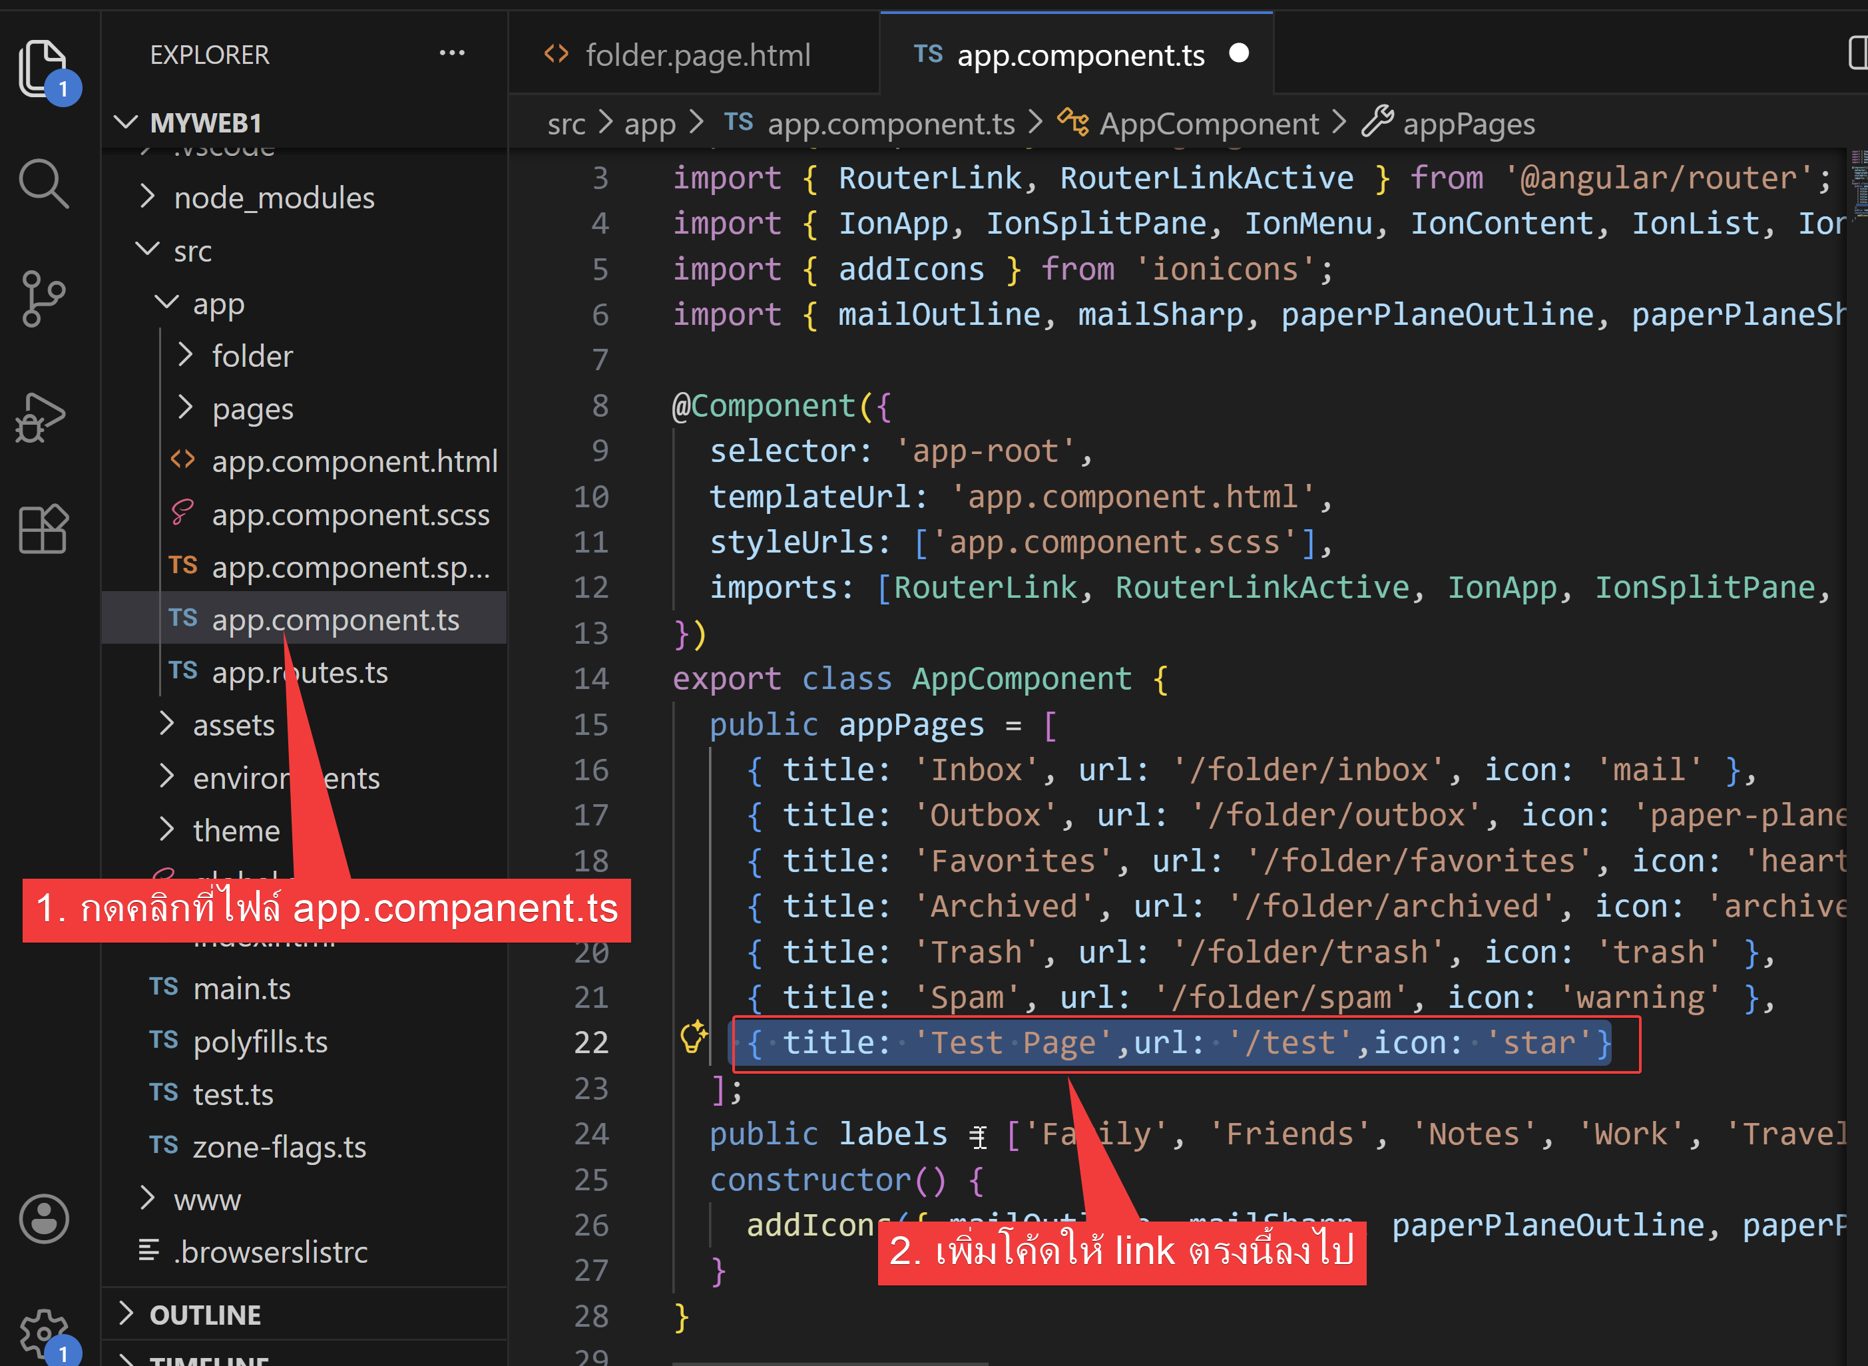Open the Manage gear icon
This screenshot has height=1366, width=1868.
[x=43, y=1331]
